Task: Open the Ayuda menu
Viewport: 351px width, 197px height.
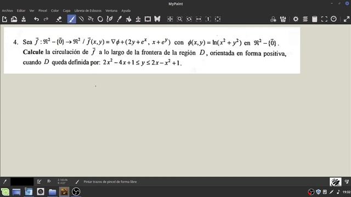Action: click(126, 11)
